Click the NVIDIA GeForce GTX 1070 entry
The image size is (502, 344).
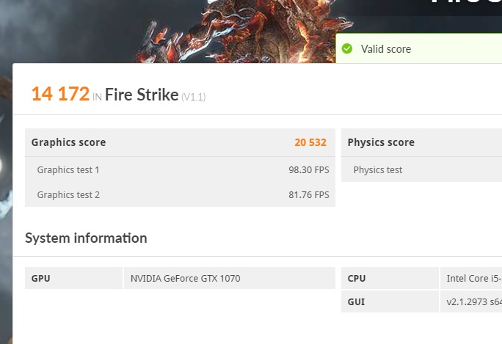[185, 279]
